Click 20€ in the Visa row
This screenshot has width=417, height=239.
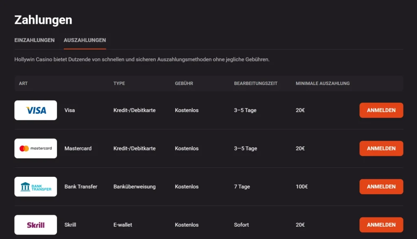[x=300, y=110]
